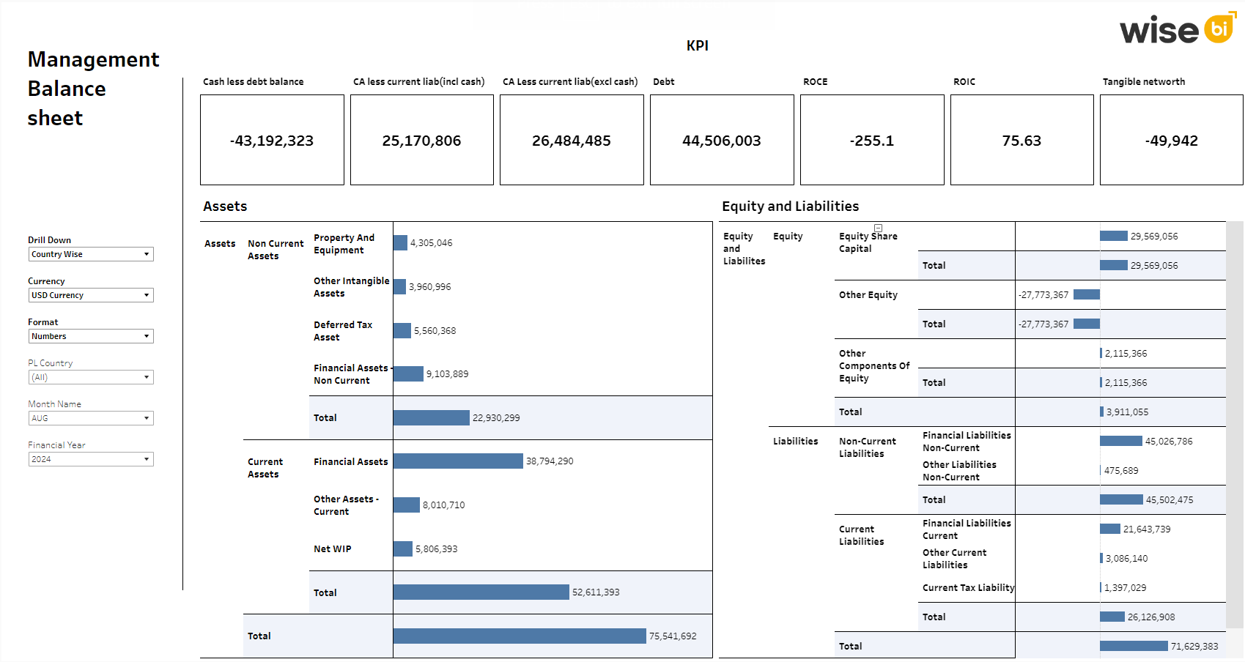1245x662 pixels.
Task: Select the Debt KPI card
Action: coord(721,140)
